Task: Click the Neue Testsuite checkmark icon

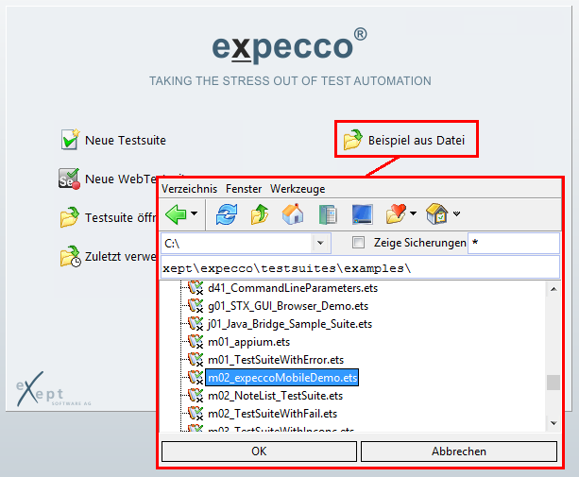Action: tap(69, 140)
